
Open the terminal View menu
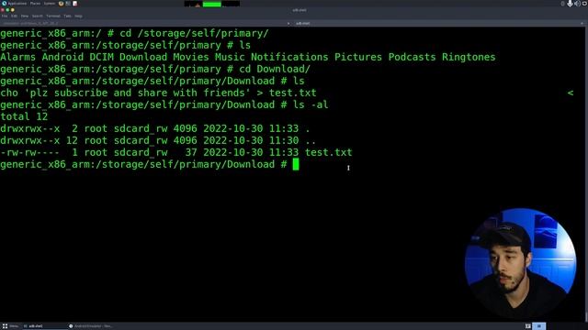(25, 16)
